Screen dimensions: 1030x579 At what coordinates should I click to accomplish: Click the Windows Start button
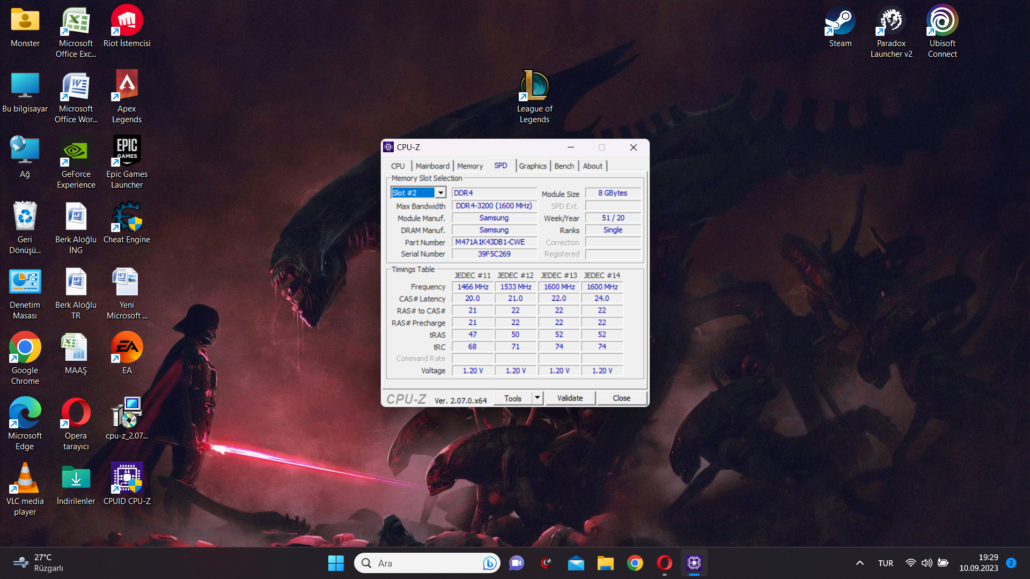336,563
